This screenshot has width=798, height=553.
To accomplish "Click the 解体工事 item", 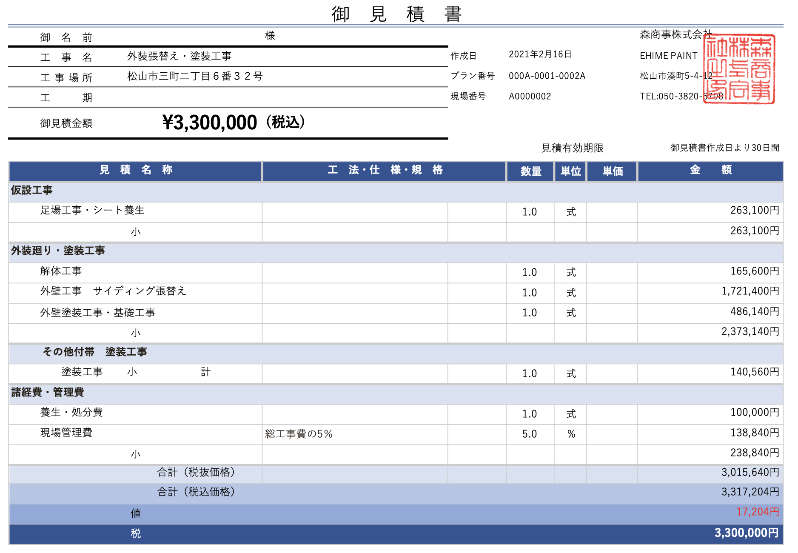I will tap(61, 271).
